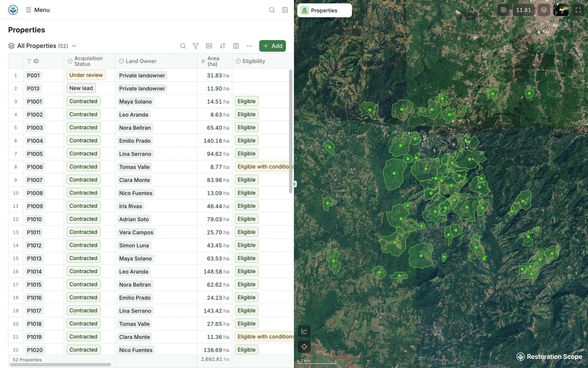Switch basemap using the satellite thumbnail
The height and width of the screenshot is (368, 588).
pos(561,10)
